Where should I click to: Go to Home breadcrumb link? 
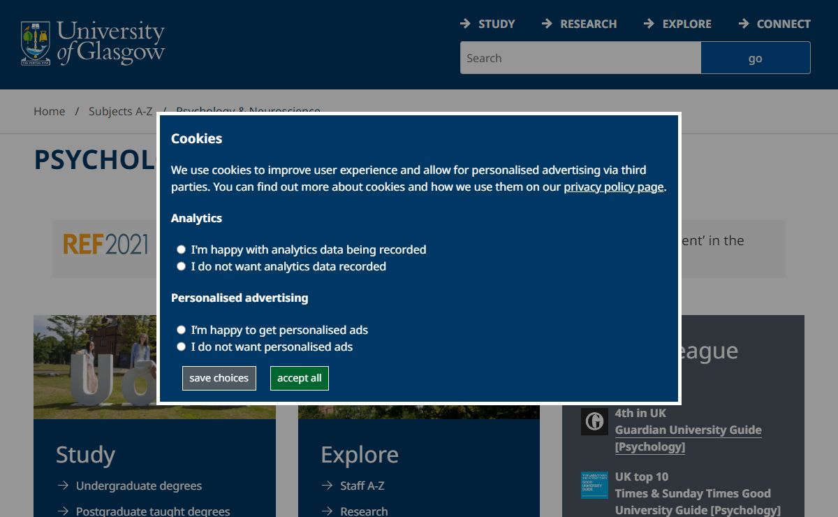coord(50,111)
